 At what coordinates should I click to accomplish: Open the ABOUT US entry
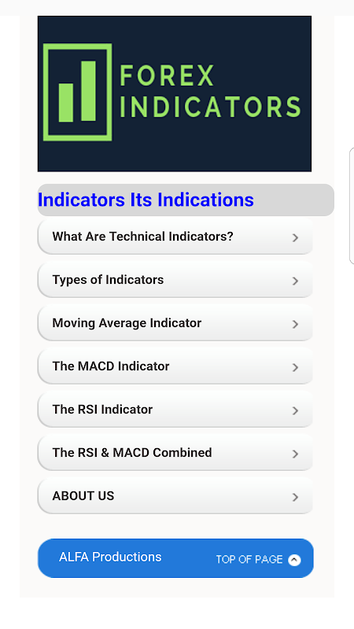coord(175,496)
